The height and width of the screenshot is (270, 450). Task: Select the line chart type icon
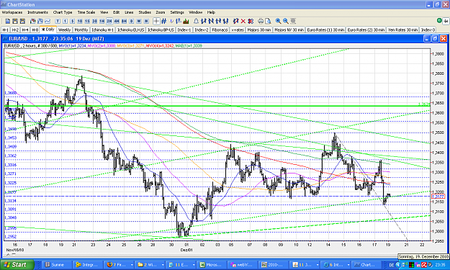[x=48, y=21]
